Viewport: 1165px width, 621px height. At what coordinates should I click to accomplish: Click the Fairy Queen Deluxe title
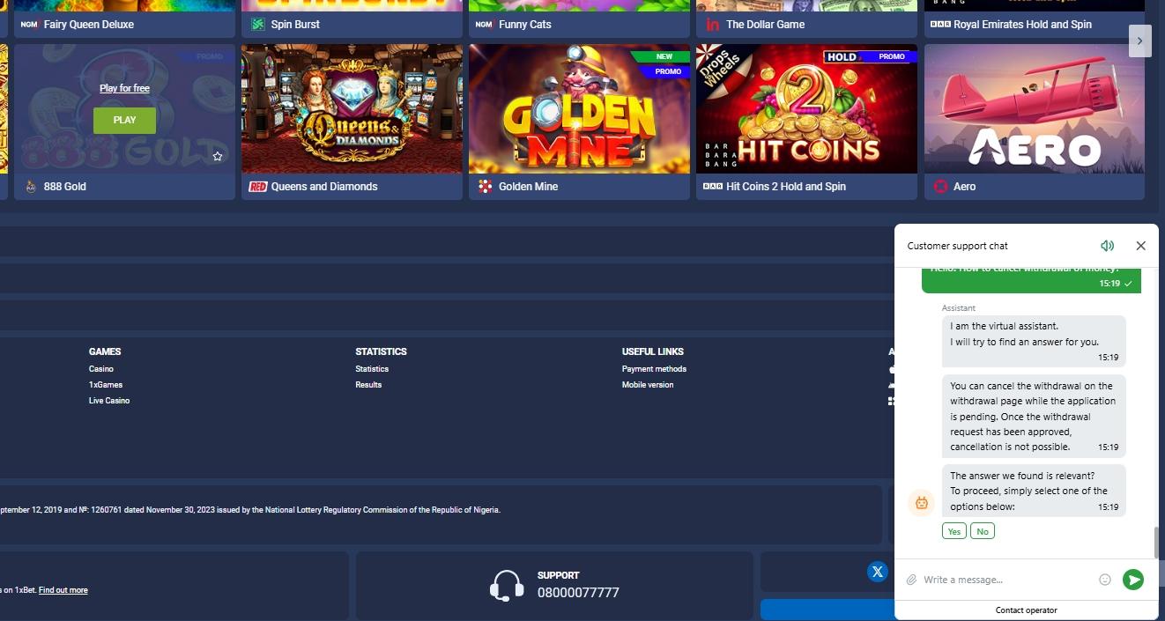[x=89, y=25]
